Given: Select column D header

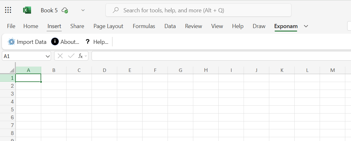Looking at the screenshot, I should point(104,70).
